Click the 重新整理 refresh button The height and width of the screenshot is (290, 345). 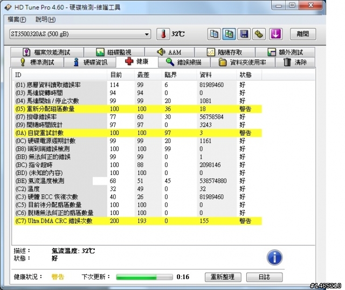coord(223,277)
